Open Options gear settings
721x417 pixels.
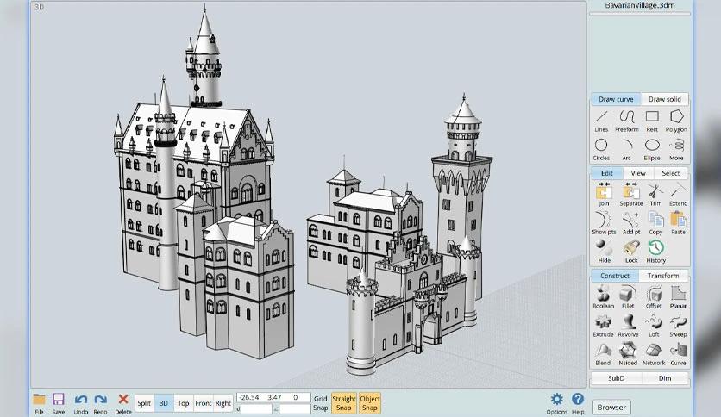pos(557,404)
